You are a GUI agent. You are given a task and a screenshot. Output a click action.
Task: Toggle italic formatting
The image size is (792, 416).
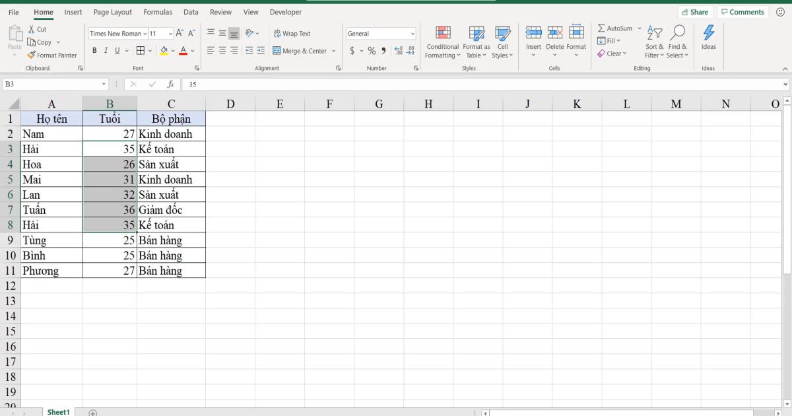click(x=106, y=50)
